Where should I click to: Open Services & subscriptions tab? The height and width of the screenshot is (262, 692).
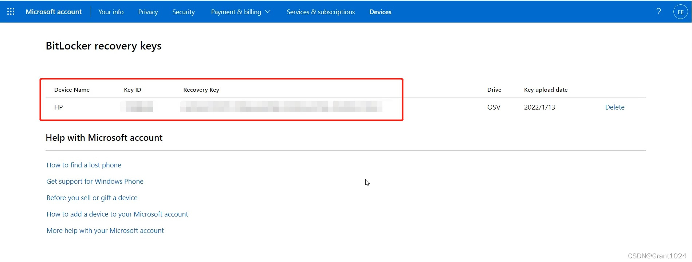[321, 12]
